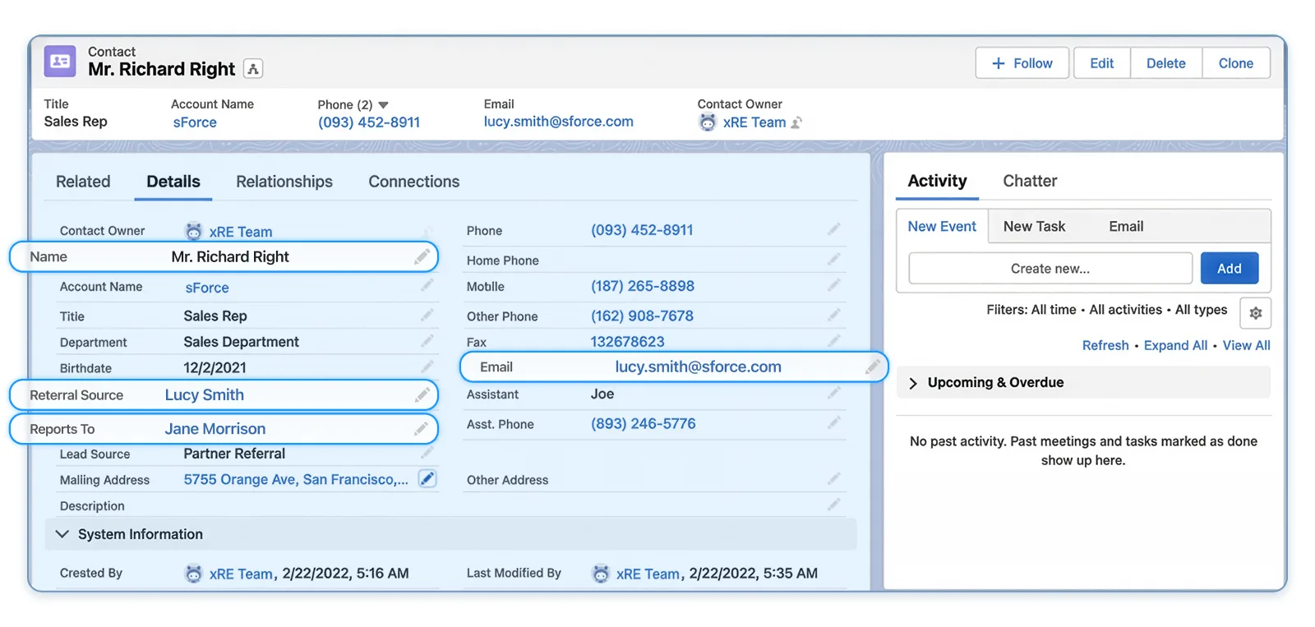Screen dimensions: 1315x627
Task: Edit the Email field pencil icon
Action: point(873,367)
